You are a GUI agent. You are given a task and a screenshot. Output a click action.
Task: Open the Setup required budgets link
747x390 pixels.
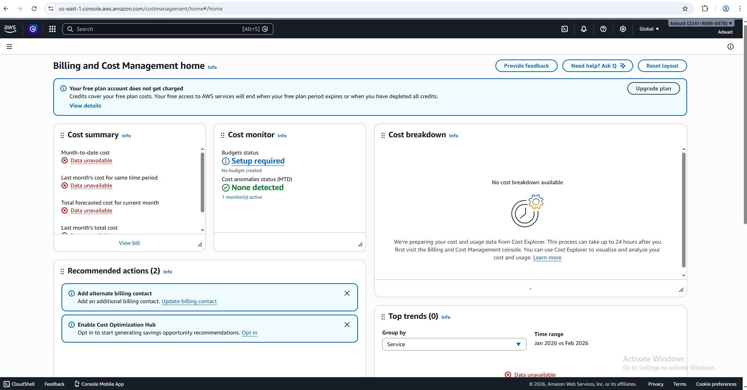[x=257, y=161]
